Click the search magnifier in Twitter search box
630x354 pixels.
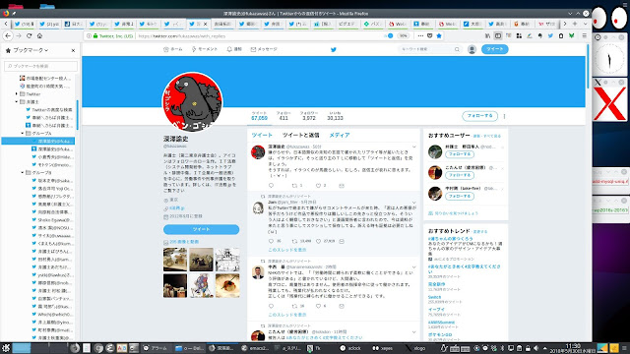[457, 49]
